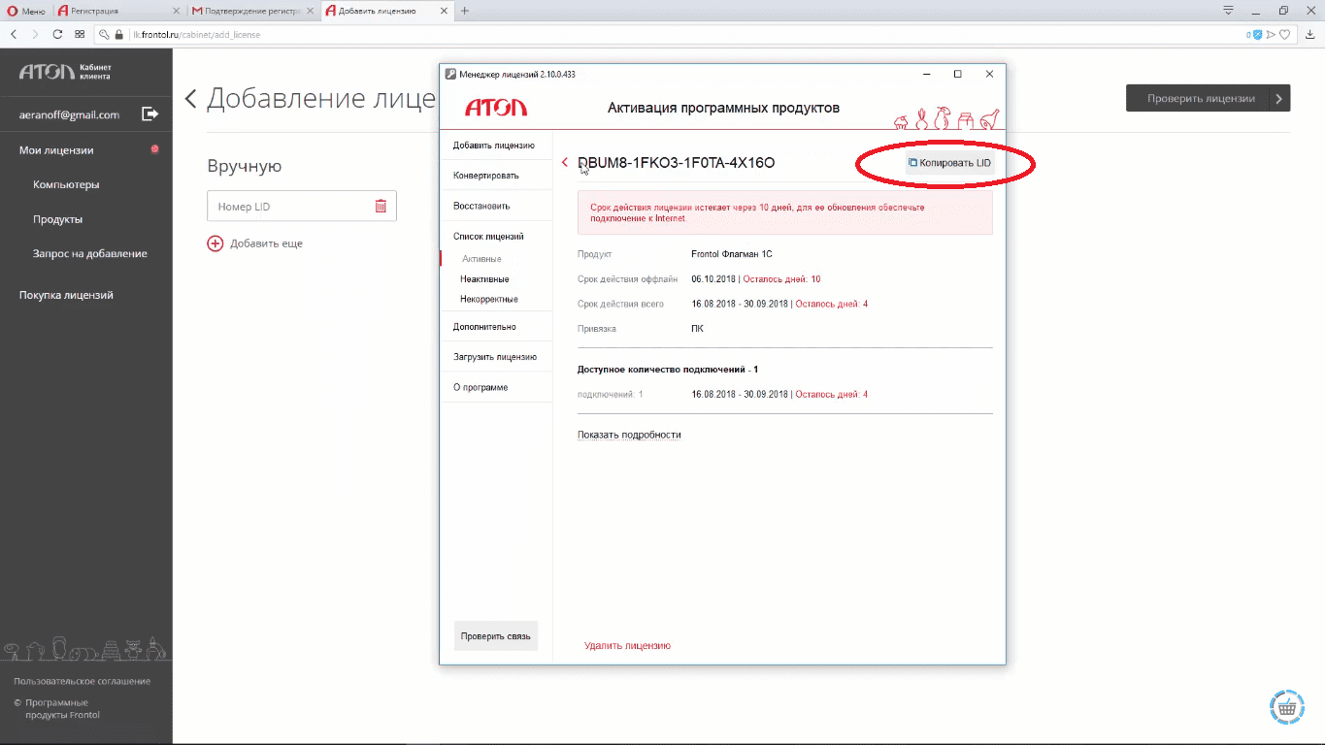Click the browser forward arrow

[36, 34]
